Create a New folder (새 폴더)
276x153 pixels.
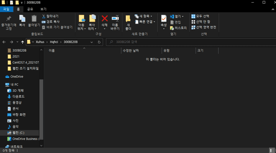[128, 23]
